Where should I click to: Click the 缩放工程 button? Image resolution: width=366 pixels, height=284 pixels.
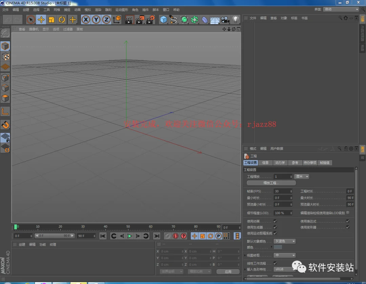coord(271,183)
